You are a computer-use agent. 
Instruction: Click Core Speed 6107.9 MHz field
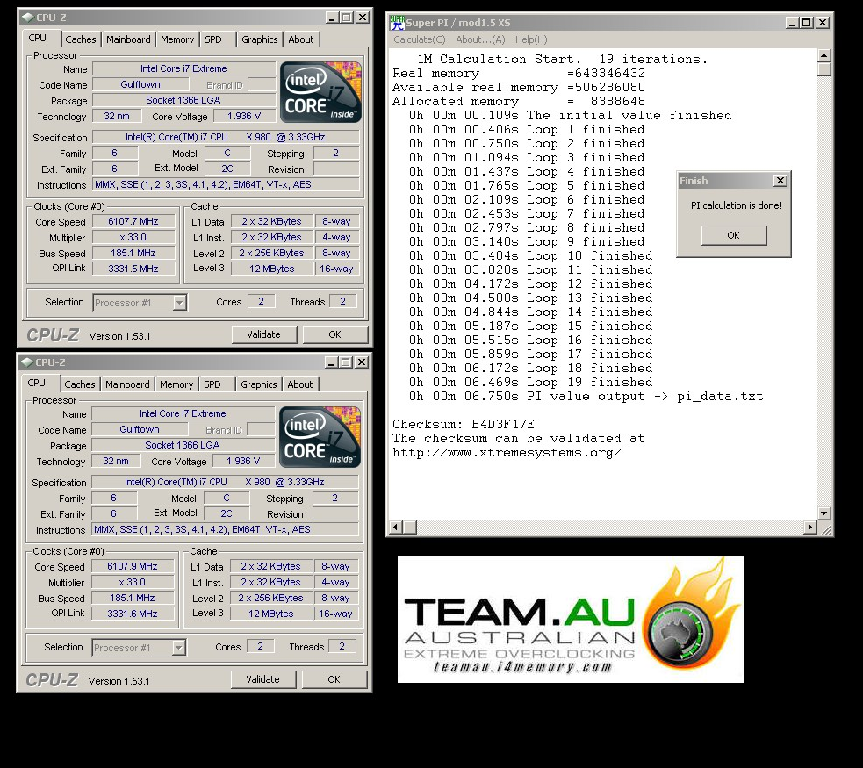click(x=132, y=567)
